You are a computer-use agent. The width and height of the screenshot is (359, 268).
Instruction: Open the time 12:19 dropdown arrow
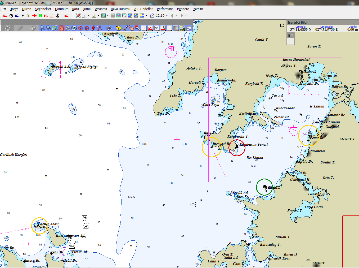pos(167,16)
